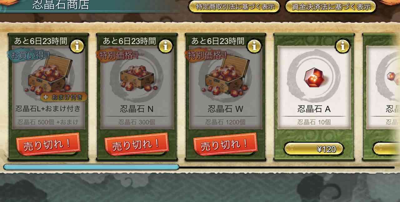Buy 忍晶石 A with the ¥120 button

pyautogui.click(x=314, y=149)
